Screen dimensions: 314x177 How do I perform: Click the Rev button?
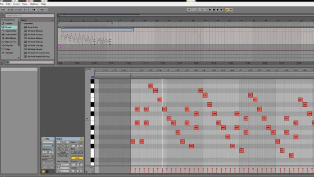pos(60,149)
